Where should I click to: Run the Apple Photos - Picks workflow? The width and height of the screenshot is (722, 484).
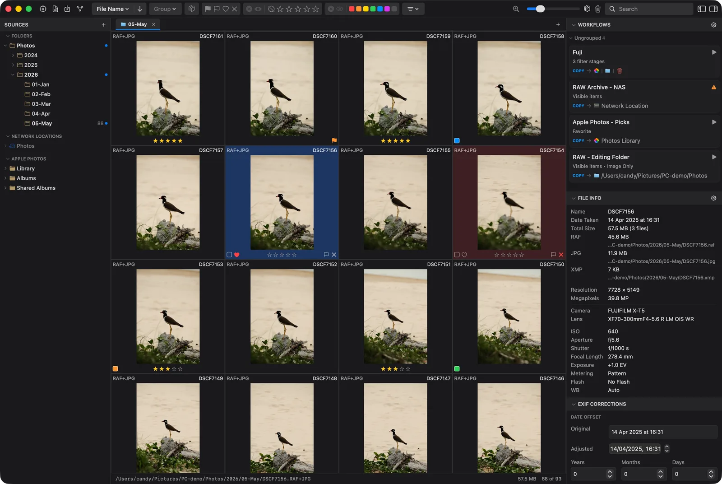(714, 122)
